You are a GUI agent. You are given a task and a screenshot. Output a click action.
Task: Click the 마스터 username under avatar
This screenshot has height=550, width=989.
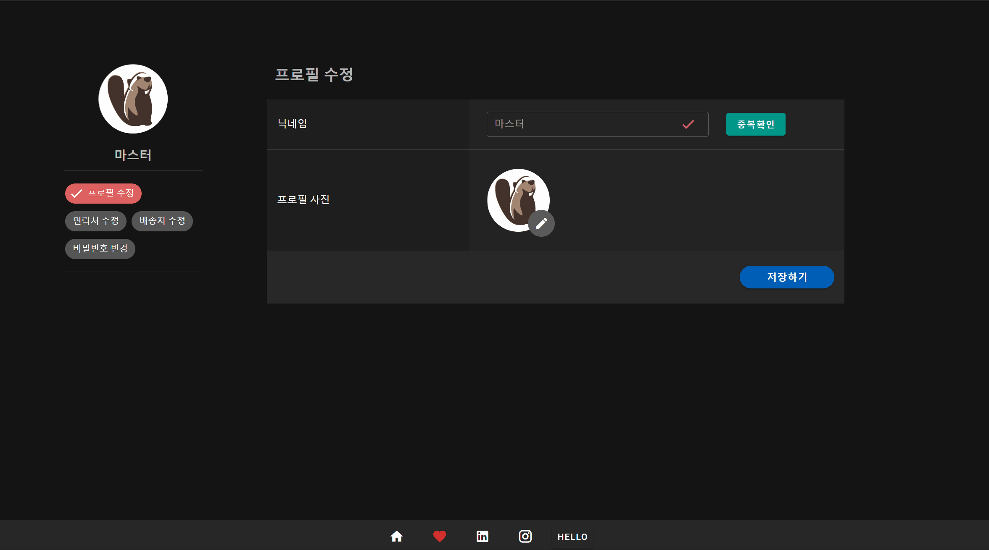pyautogui.click(x=133, y=155)
